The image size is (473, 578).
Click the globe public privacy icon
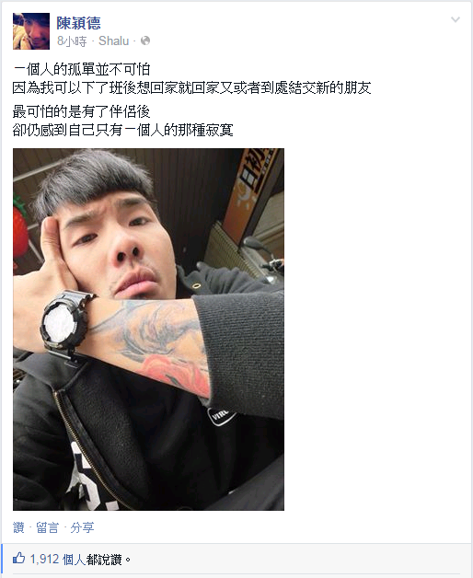(145, 40)
